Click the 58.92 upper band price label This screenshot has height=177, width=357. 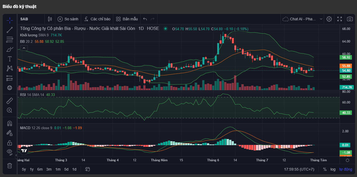[x=346, y=57]
